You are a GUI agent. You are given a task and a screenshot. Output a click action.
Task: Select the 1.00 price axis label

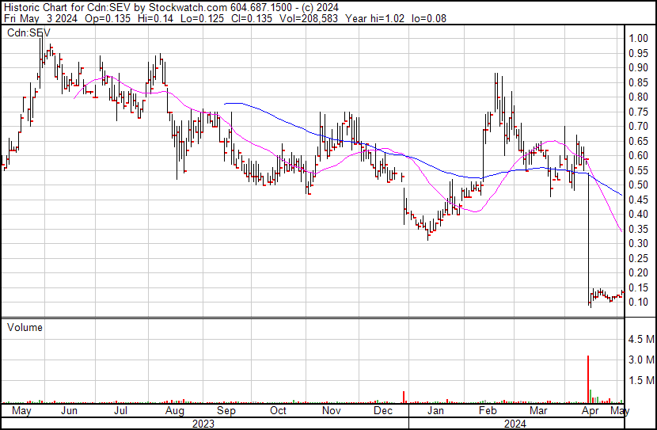pyautogui.click(x=639, y=38)
